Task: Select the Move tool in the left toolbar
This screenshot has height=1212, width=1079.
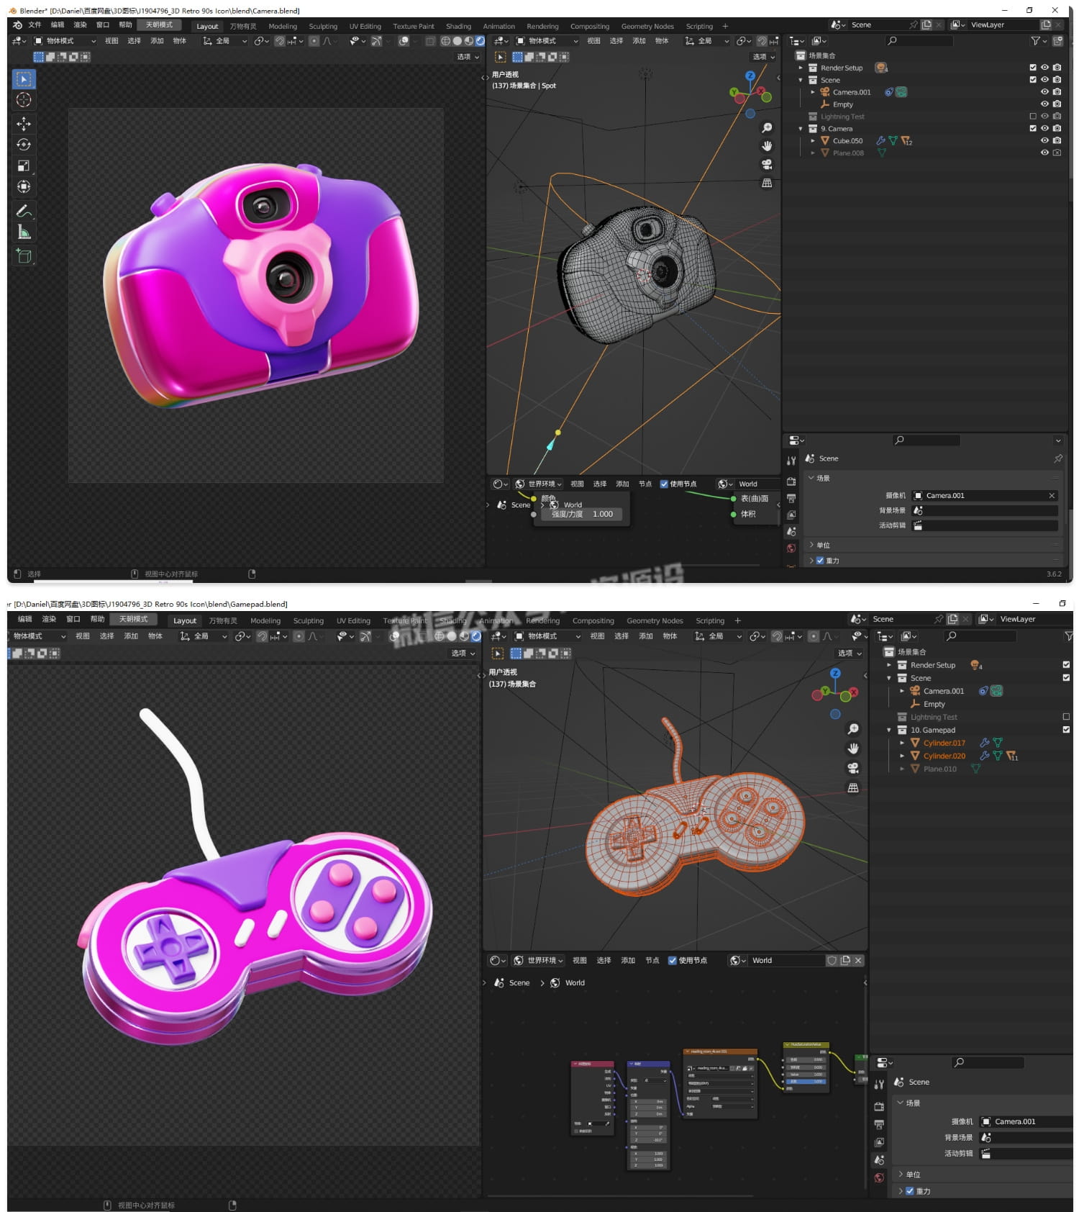Action: [24, 123]
